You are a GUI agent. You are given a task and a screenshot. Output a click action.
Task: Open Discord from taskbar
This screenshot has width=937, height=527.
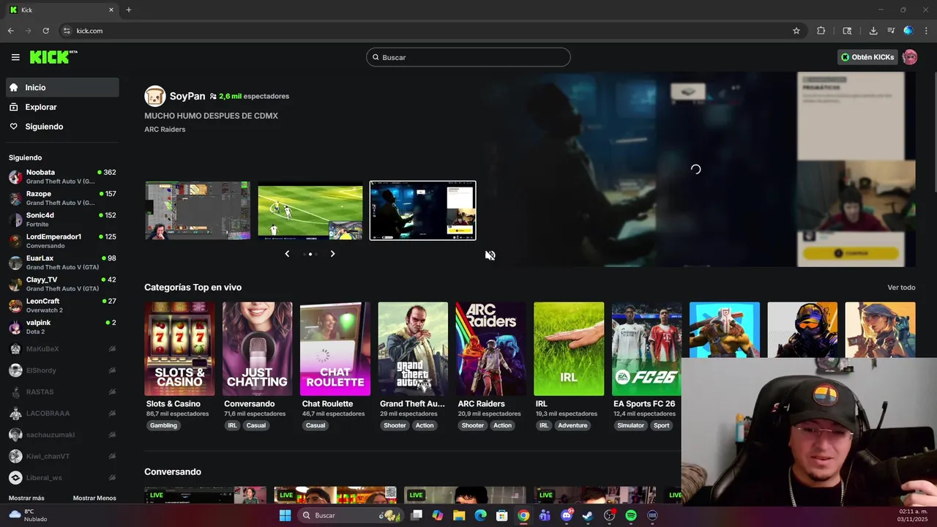click(x=566, y=515)
